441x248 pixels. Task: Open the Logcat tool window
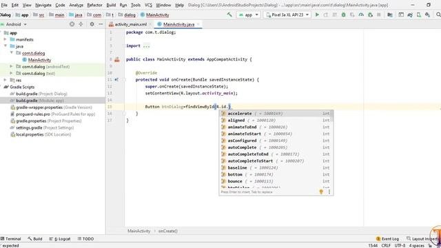click(x=60, y=239)
